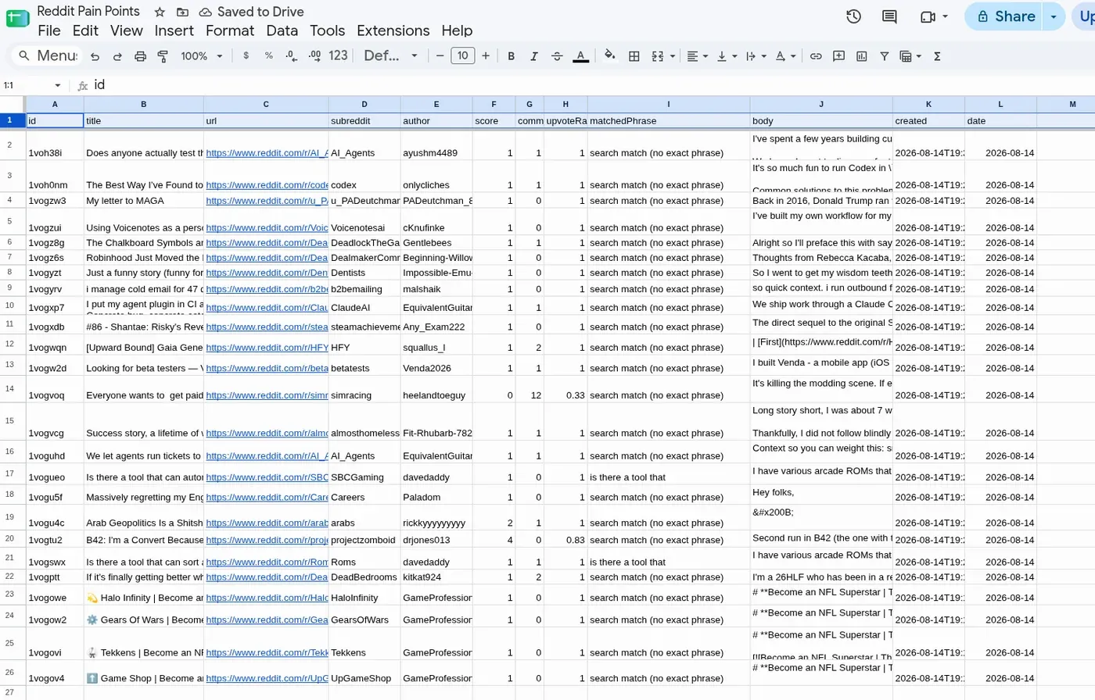Open the zoom 100% dropdown
The image size is (1095, 700).
(x=202, y=56)
